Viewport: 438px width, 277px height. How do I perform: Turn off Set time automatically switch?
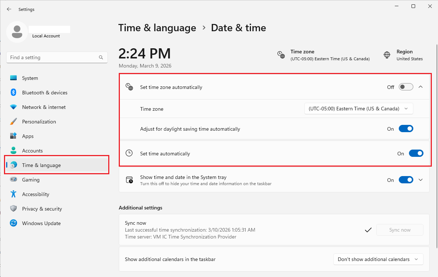click(416, 154)
